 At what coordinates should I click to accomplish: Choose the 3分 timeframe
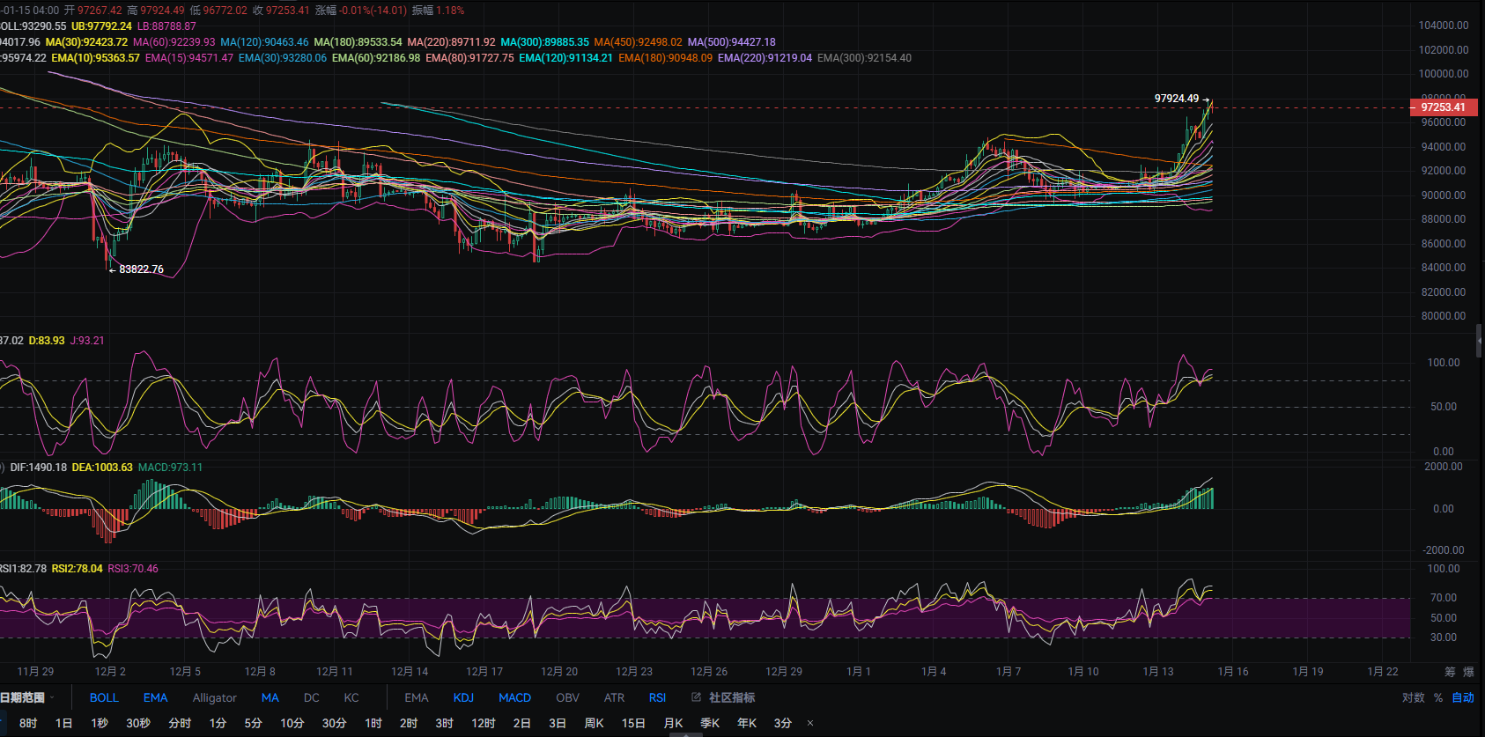782,723
